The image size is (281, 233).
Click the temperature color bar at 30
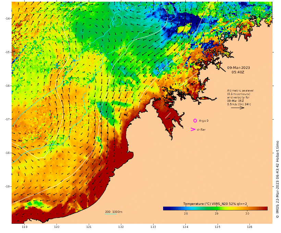247,208
